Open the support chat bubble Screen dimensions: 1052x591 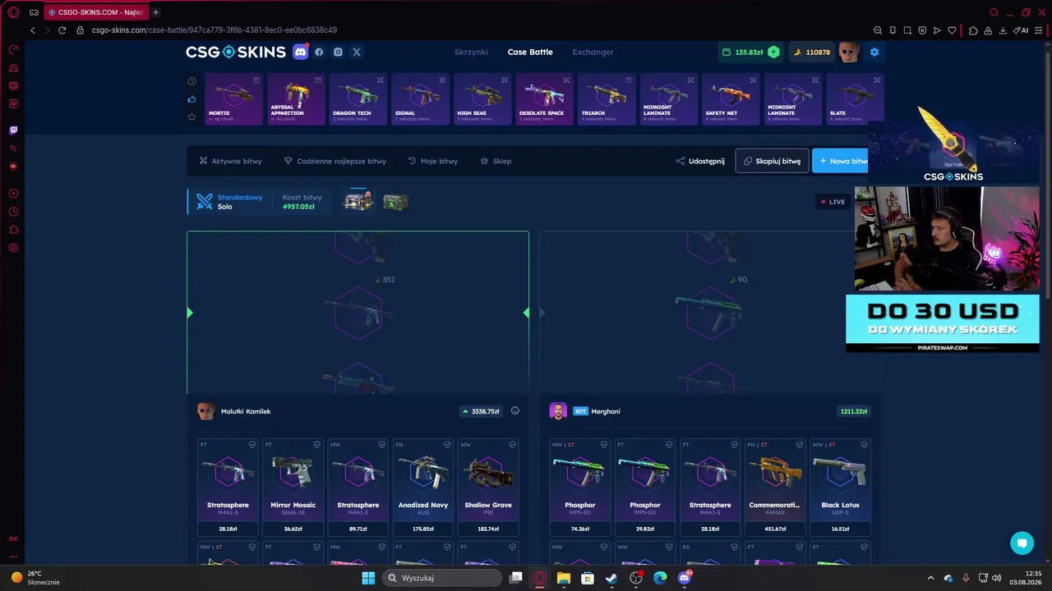coord(1022,543)
